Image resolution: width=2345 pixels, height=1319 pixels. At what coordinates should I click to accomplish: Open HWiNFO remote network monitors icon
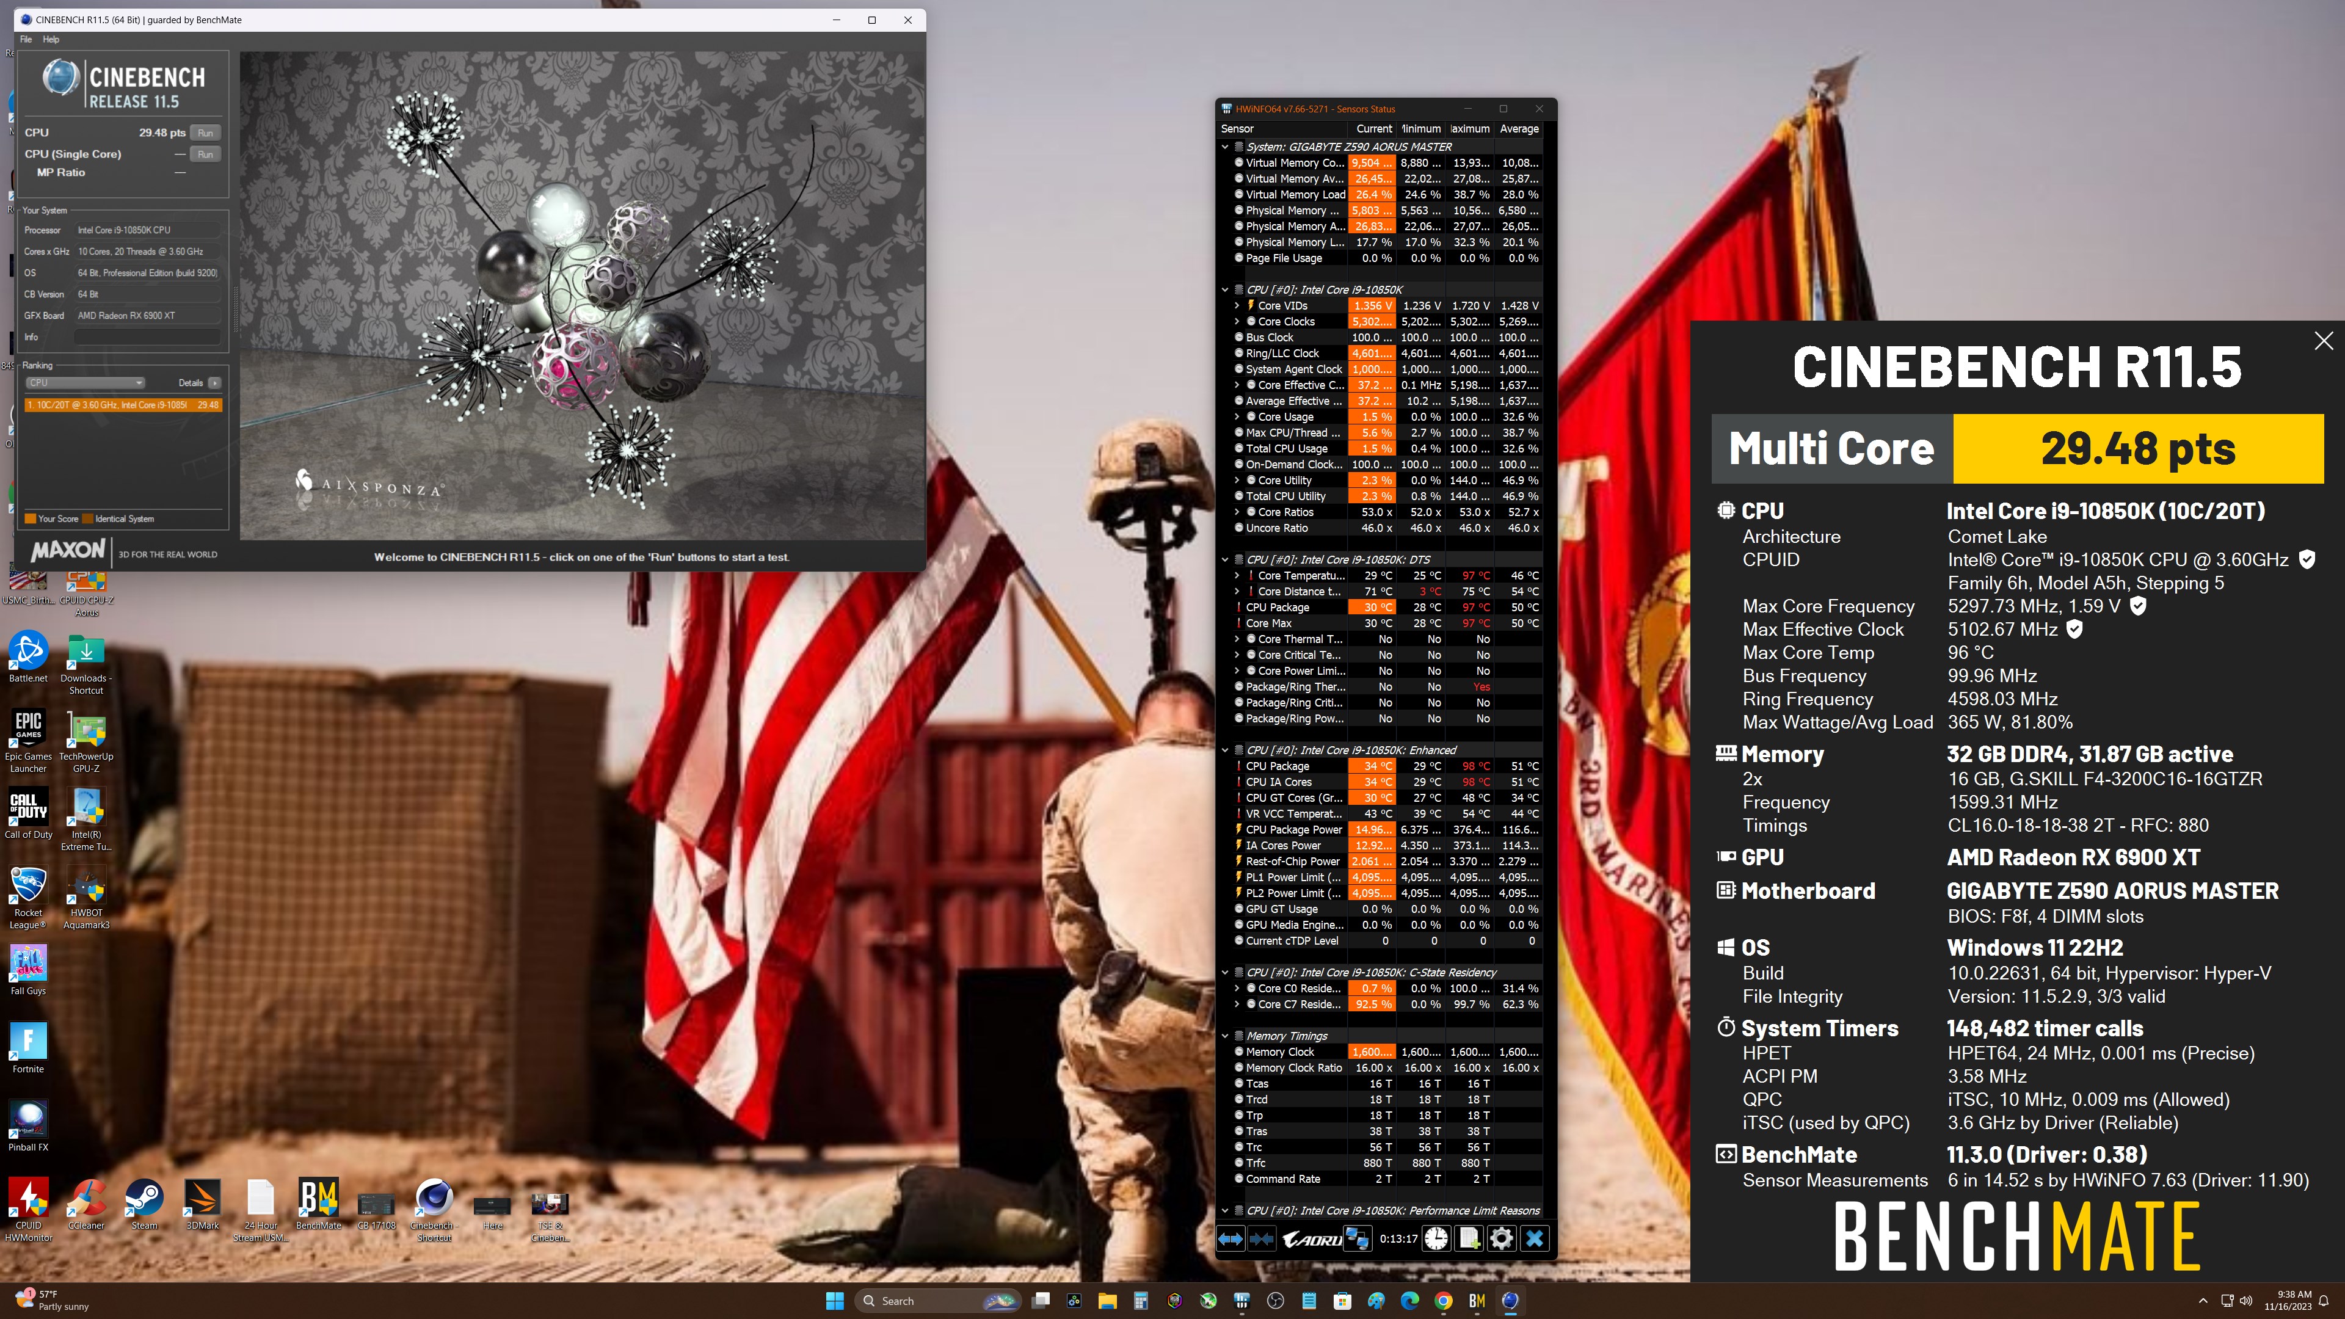click(1358, 1239)
